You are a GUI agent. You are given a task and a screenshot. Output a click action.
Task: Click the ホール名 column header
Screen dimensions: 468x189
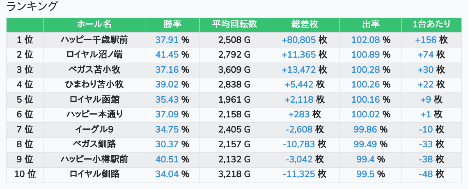point(94,25)
